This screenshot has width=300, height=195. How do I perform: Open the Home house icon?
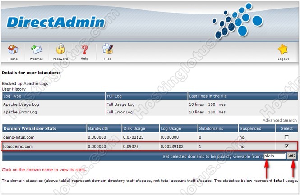click(13, 49)
